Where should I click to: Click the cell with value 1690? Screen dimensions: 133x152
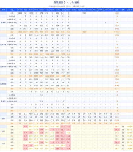tap(20, 13)
